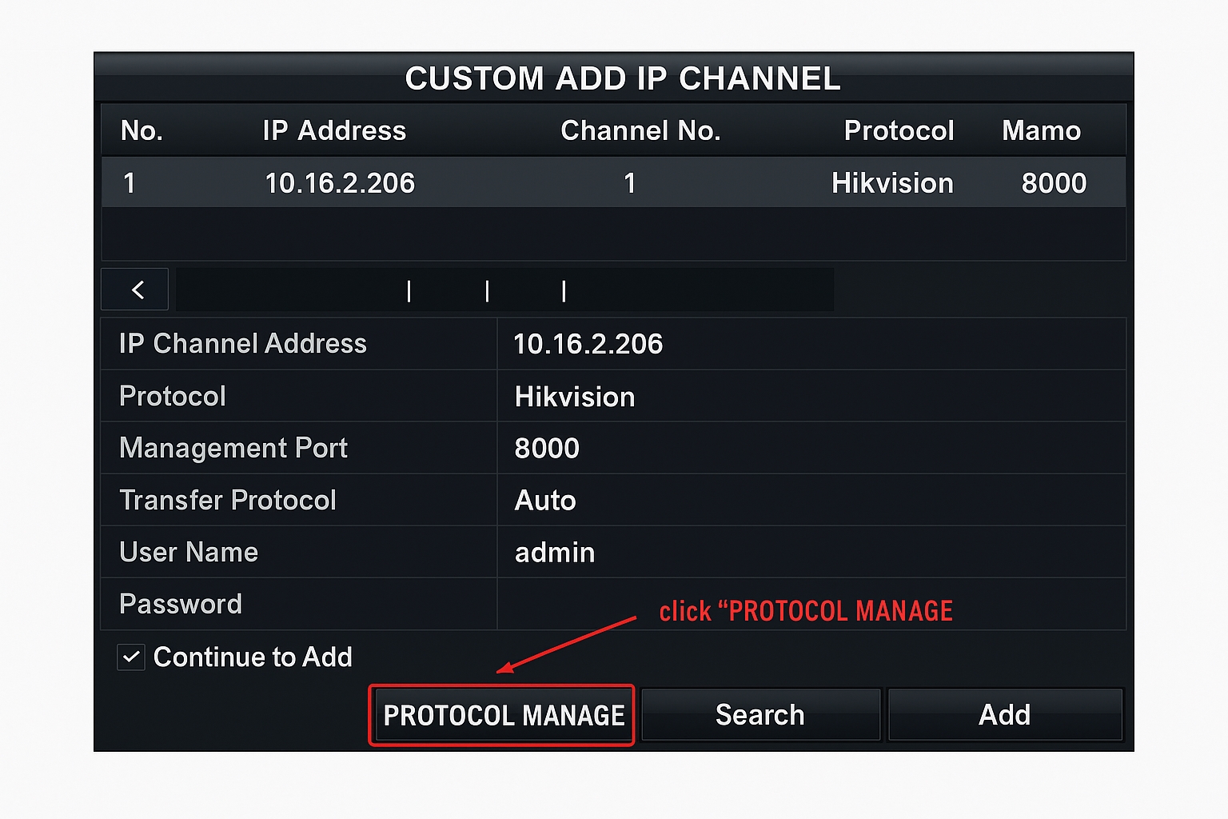Screen dimensions: 1228x819
Task: Enable the Continue to Add checkbox
Action: pos(131,657)
